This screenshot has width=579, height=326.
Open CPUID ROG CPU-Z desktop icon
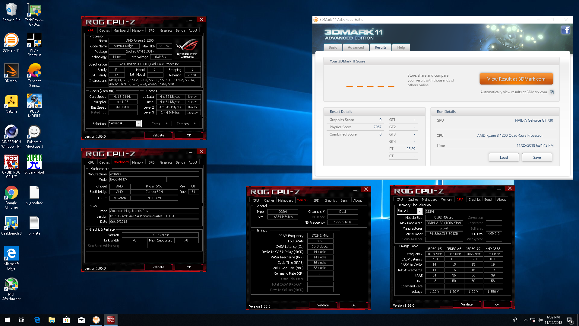(x=11, y=167)
